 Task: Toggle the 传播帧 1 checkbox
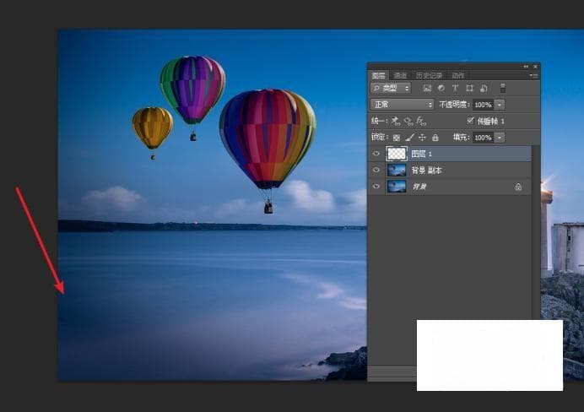[470, 121]
